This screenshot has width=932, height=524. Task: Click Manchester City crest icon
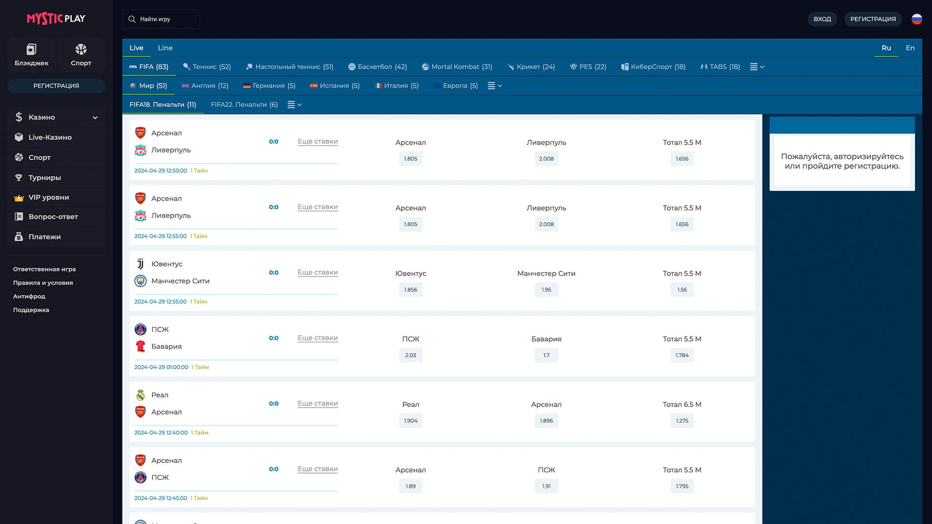tap(140, 281)
